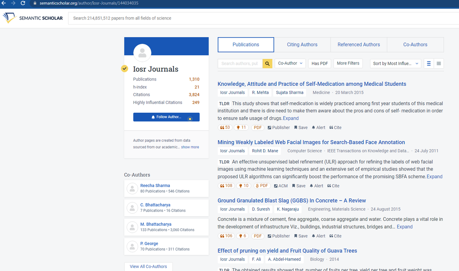The height and width of the screenshot is (271, 459).
Task: Click the Iosr Journals profile avatar
Action: click(x=142, y=53)
